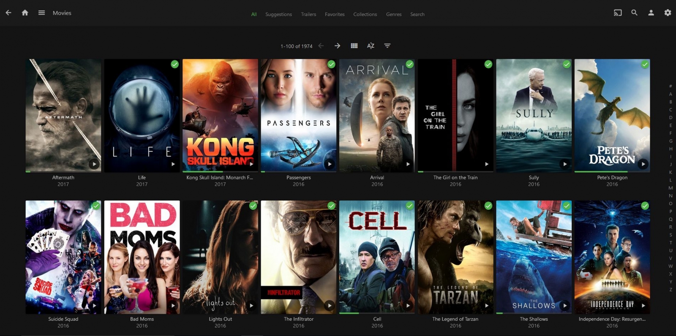The height and width of the screenshot is (336, 676).
Task: Open the Bad Moms title link
Action: 142,319
